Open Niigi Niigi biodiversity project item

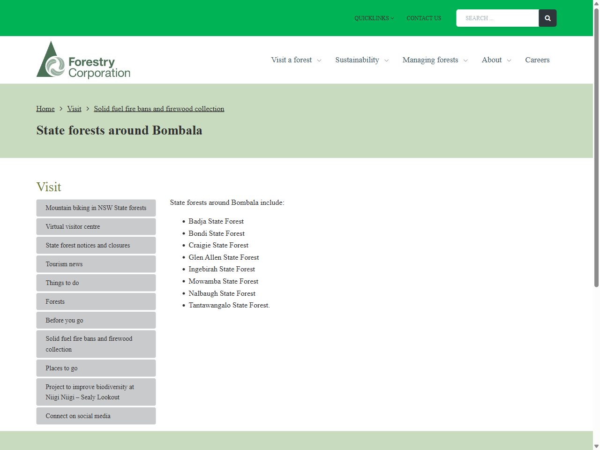(96, 392)
